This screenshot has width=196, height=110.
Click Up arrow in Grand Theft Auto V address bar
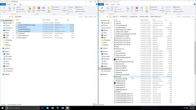point(107,16)
